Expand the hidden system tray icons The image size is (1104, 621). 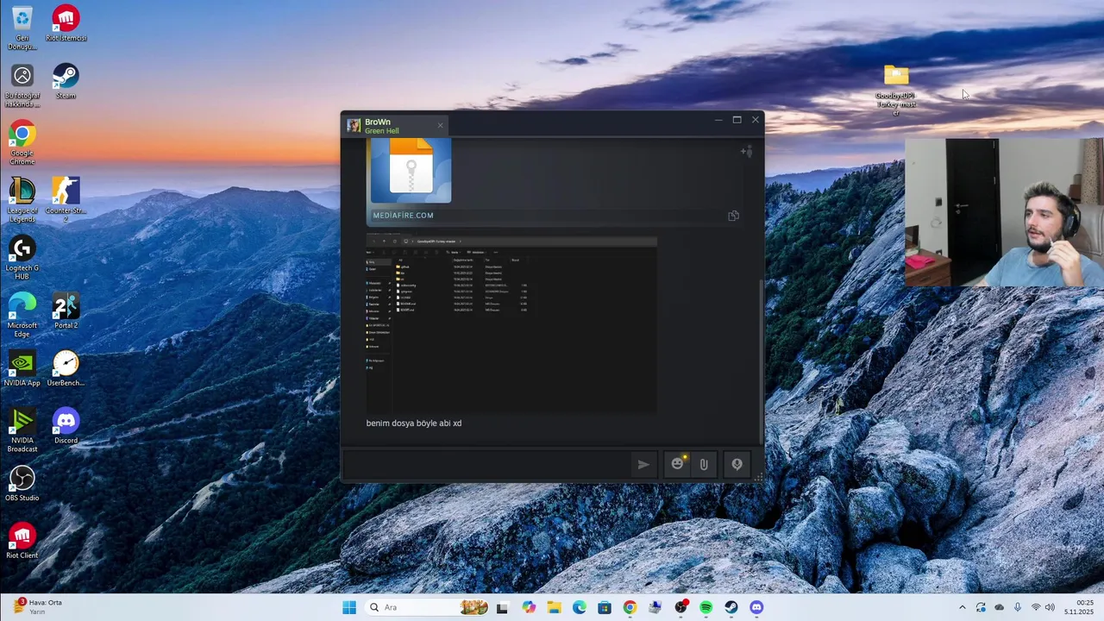[x=963, y=607]
